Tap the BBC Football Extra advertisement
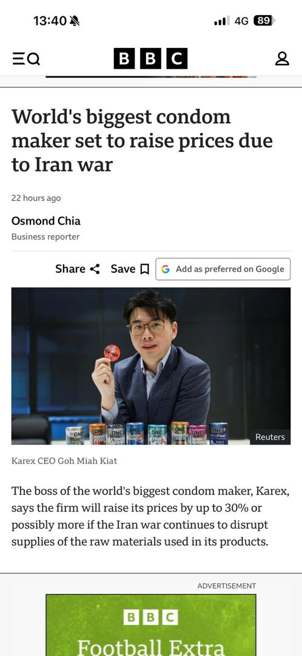This screenshot has height=656, width=302. (x=151, y=625)
